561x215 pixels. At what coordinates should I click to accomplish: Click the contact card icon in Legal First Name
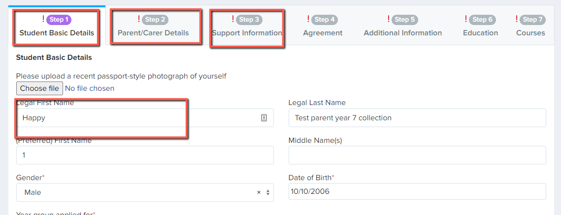(x=264, y=118)
